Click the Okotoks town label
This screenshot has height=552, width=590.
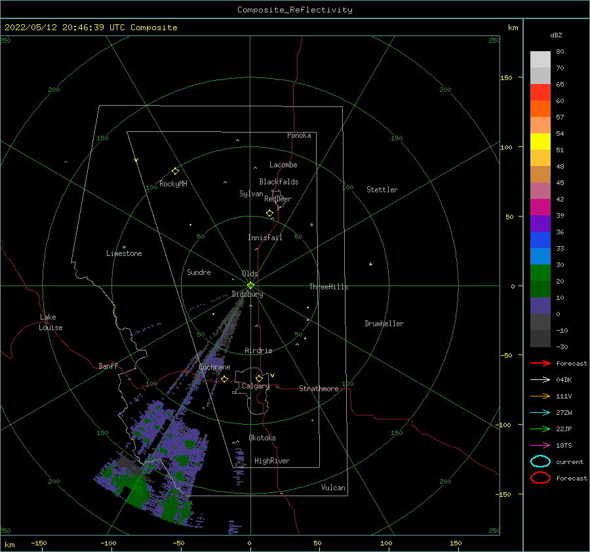coord(262,438)
